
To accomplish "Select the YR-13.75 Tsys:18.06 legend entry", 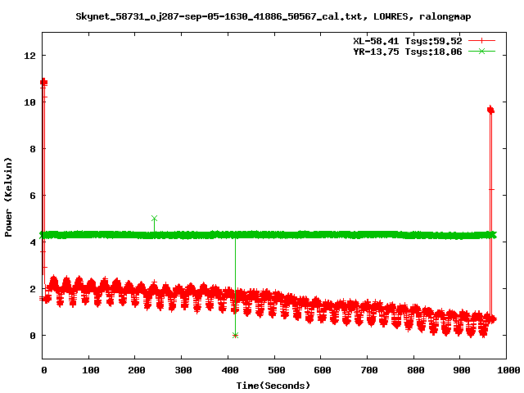I will [408, 52].
